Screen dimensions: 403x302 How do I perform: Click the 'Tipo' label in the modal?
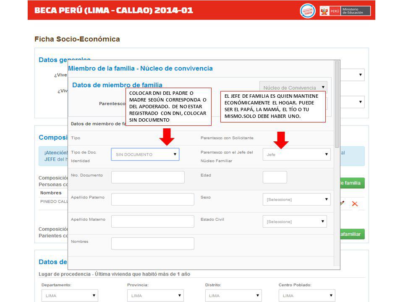76,138
